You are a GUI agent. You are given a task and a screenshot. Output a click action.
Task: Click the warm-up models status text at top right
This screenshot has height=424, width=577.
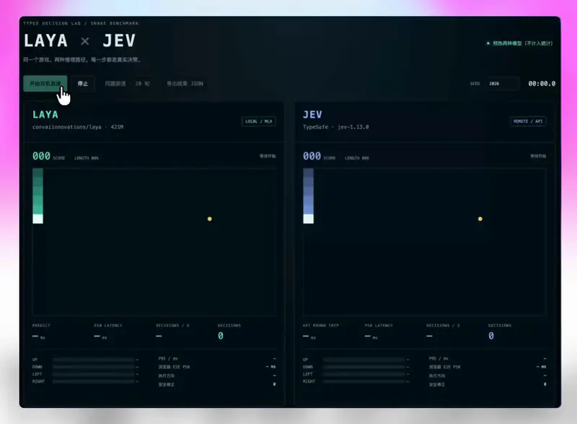[522, 43]
